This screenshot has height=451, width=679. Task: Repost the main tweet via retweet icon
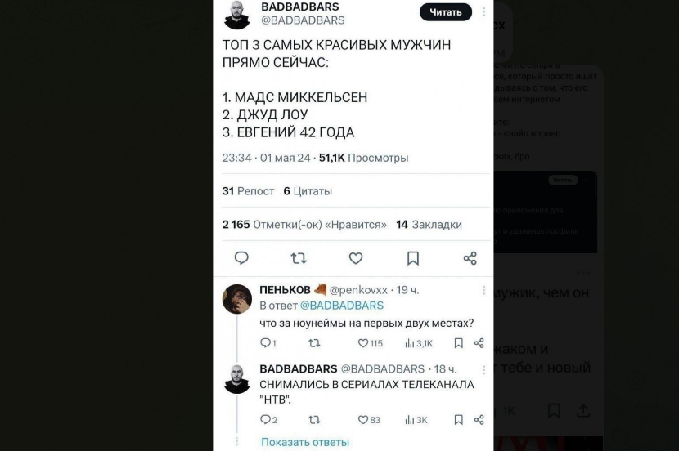[299, 258]
